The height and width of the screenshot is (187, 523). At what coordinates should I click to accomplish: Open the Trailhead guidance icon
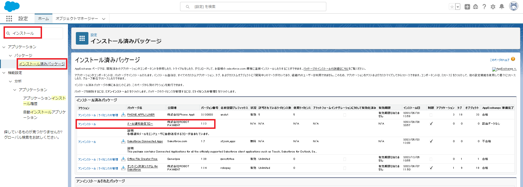tap(476, 7)
